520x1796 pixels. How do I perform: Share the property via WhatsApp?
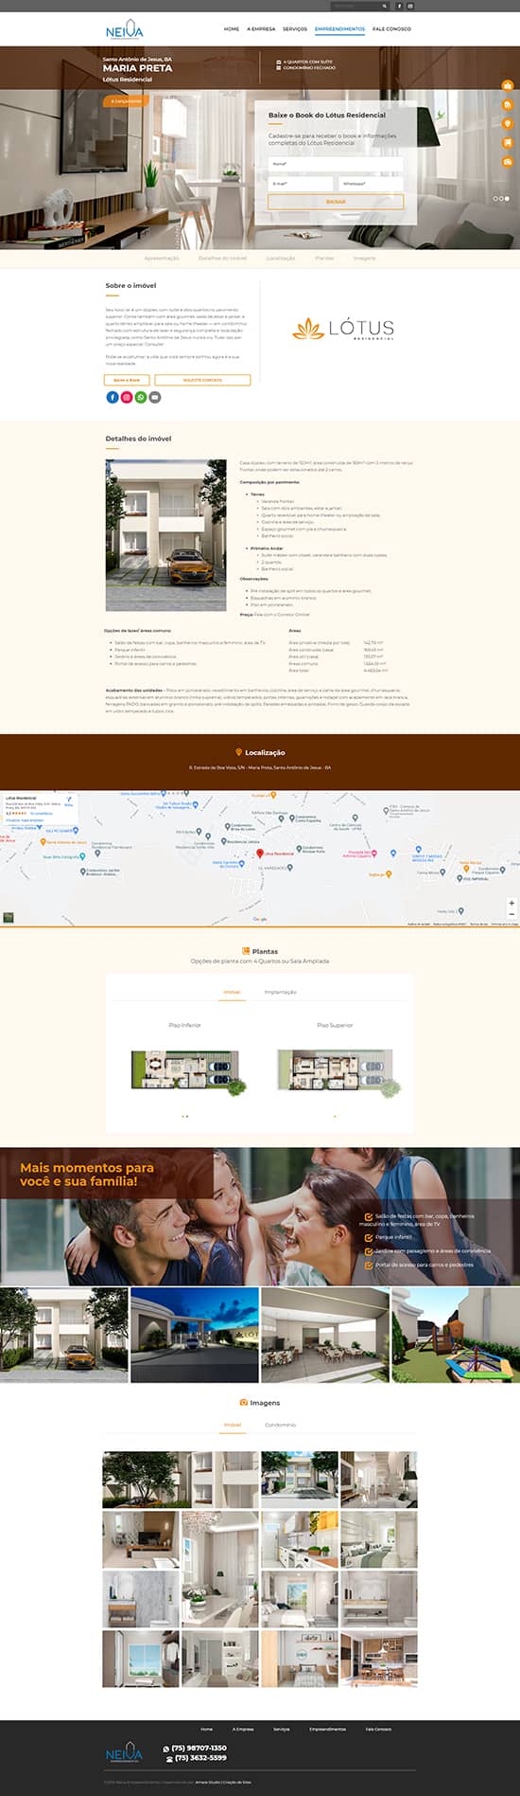coord(141,397)
